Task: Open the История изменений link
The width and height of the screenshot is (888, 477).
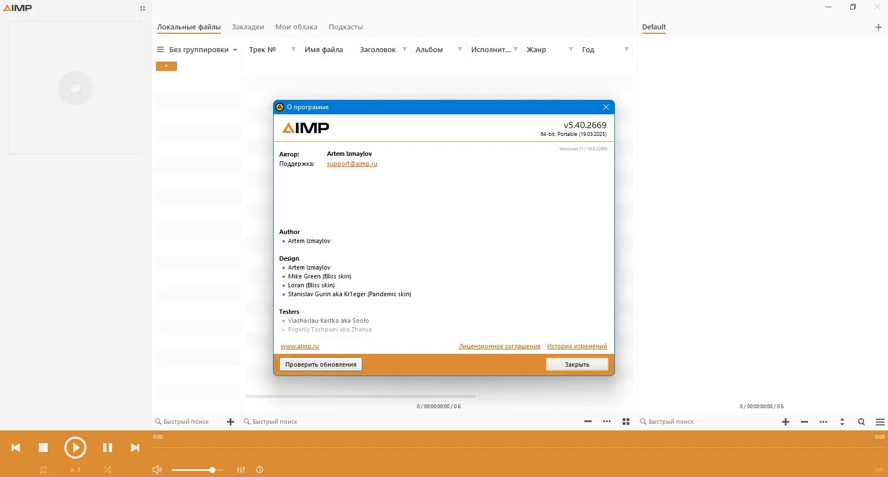Action: click(577, 346)
